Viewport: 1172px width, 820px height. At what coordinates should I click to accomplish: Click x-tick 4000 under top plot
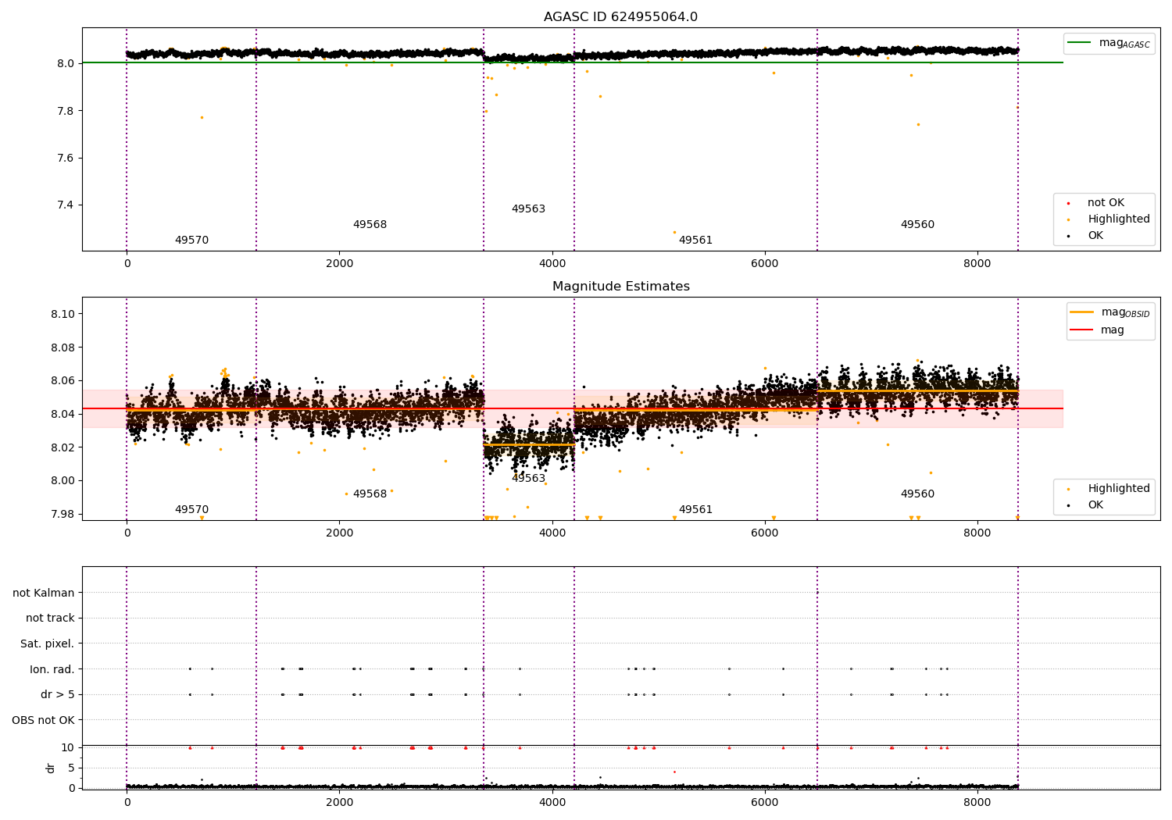[x=552, y=263]
